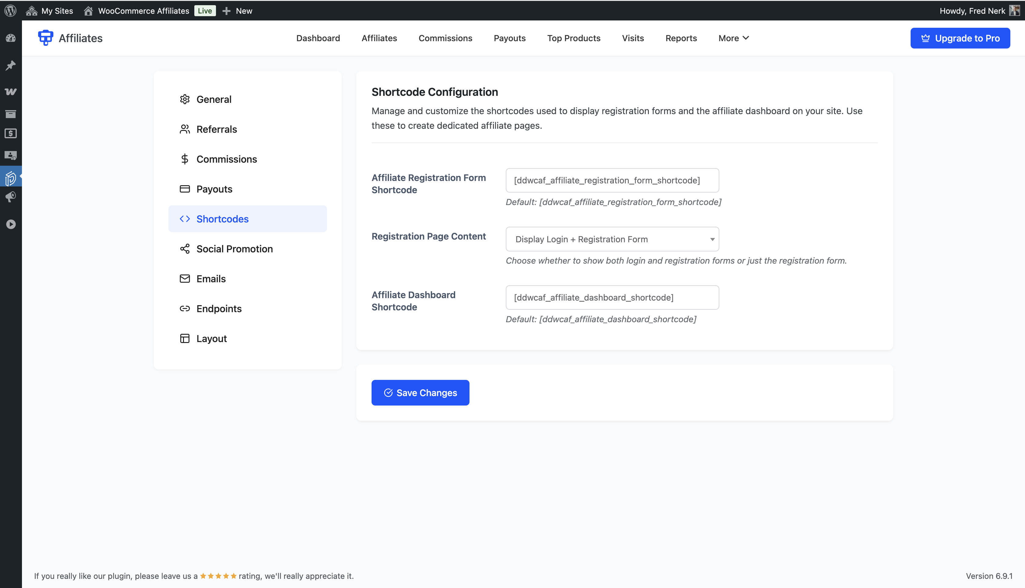Go to the Commissions top navigation tab
Viewport: 1025px width, 588px height.
tap(445, 38)
